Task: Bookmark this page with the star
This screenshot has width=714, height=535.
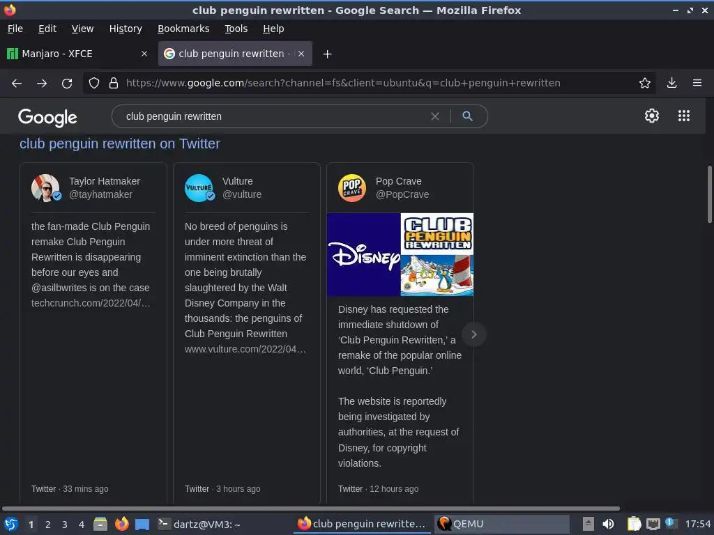Action: point(644,83)
